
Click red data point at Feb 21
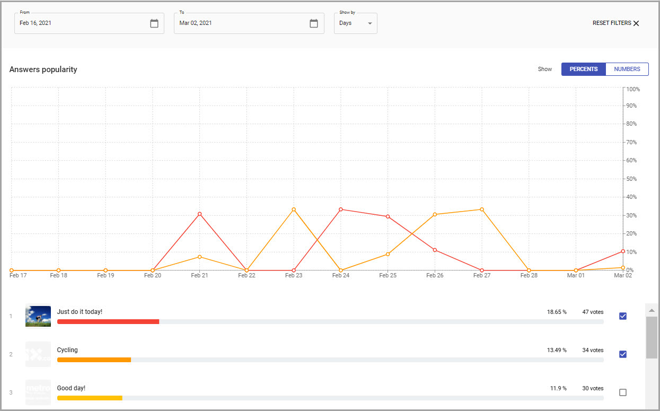click(200, 214)
